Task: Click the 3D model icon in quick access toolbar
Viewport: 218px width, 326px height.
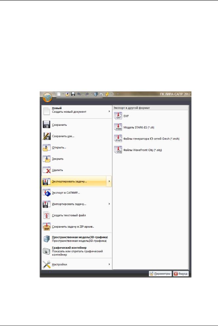Action: click(x=96, y=94)
